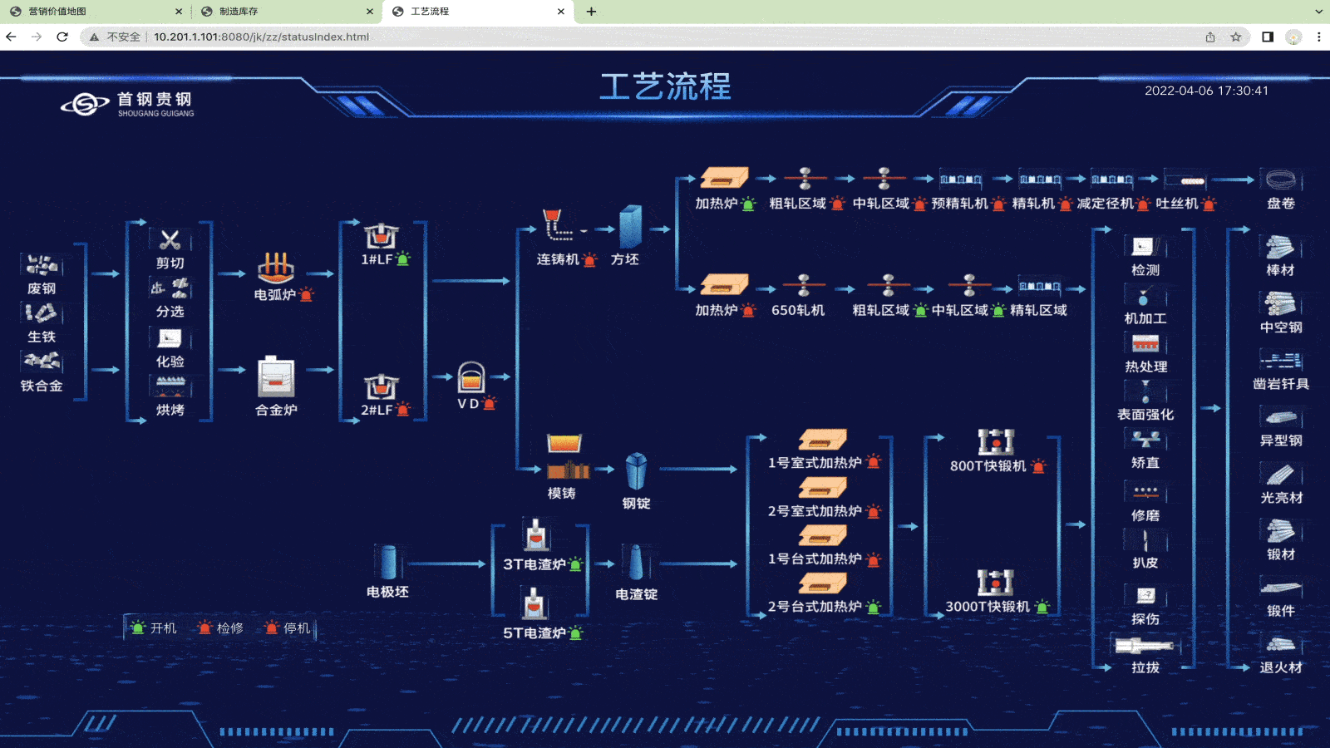Select the 修磨 grinding icon
This screenshot has height=748, width=1330.
[1145, 492]
